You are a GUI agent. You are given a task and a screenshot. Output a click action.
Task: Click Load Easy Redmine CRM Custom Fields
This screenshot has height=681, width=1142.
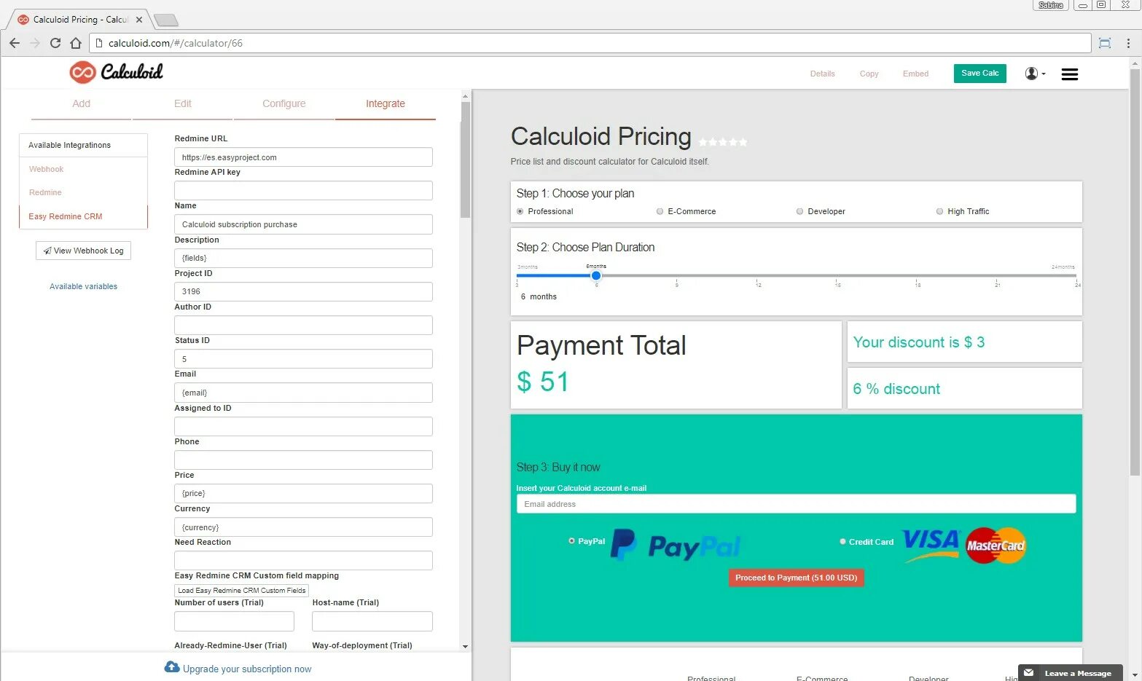[242, 591]
